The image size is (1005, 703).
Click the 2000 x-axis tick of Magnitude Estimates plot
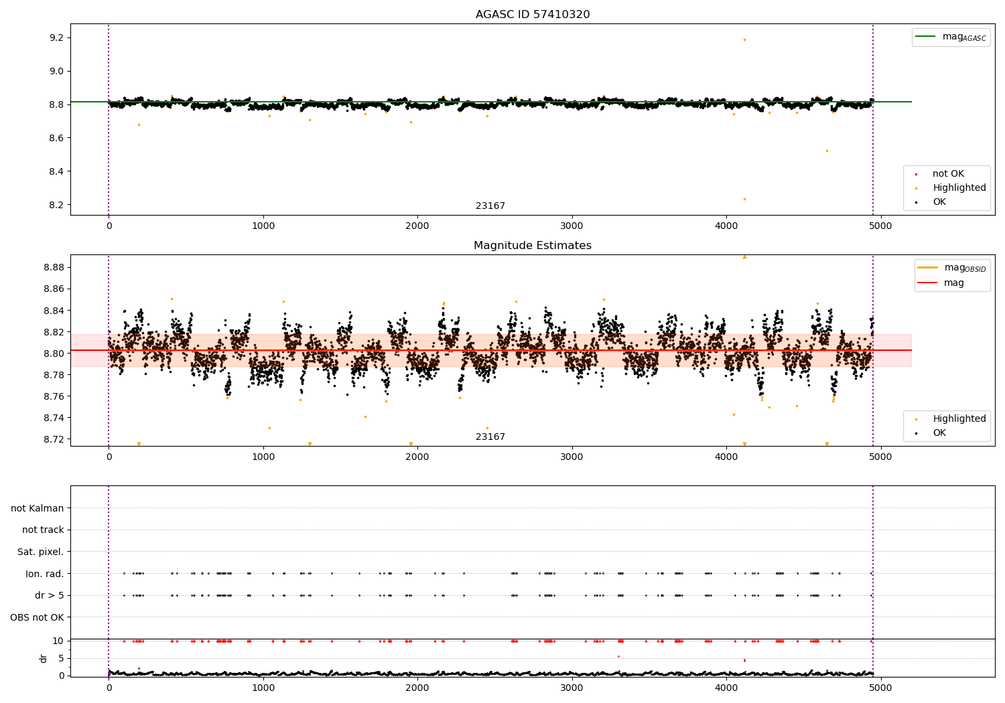pos(417,457)
